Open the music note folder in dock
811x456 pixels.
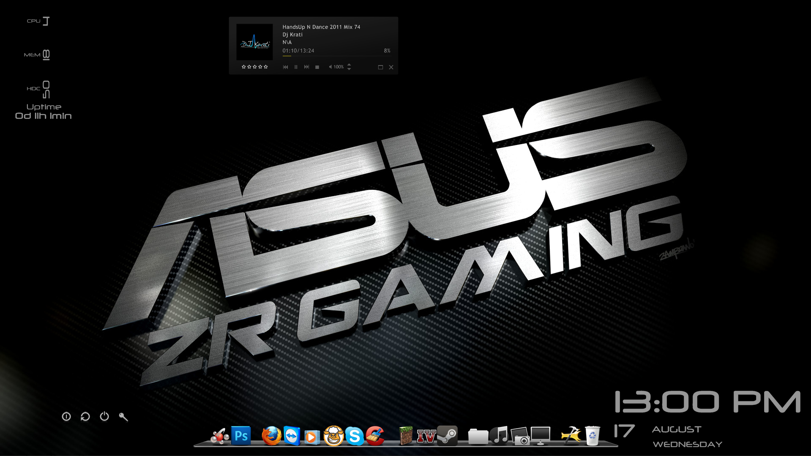tap(500, 436)
